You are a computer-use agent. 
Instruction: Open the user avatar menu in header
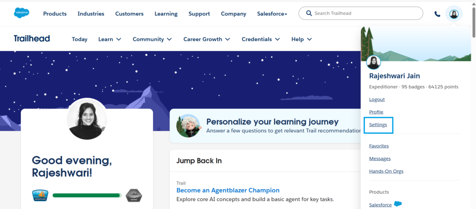(x=454, y=14)
